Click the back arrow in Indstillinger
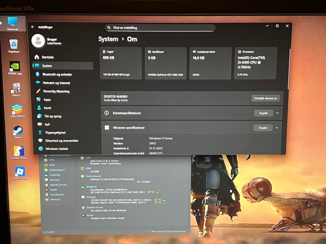Image resolution: width=326 pixels, height=244 pixels. (x=33, y=27)
